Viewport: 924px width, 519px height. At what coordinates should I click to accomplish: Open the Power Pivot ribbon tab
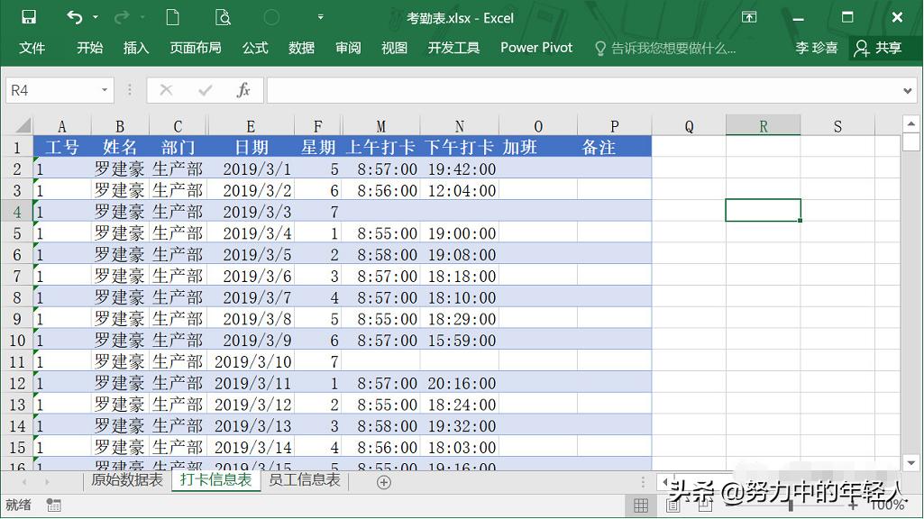[535, 48]
